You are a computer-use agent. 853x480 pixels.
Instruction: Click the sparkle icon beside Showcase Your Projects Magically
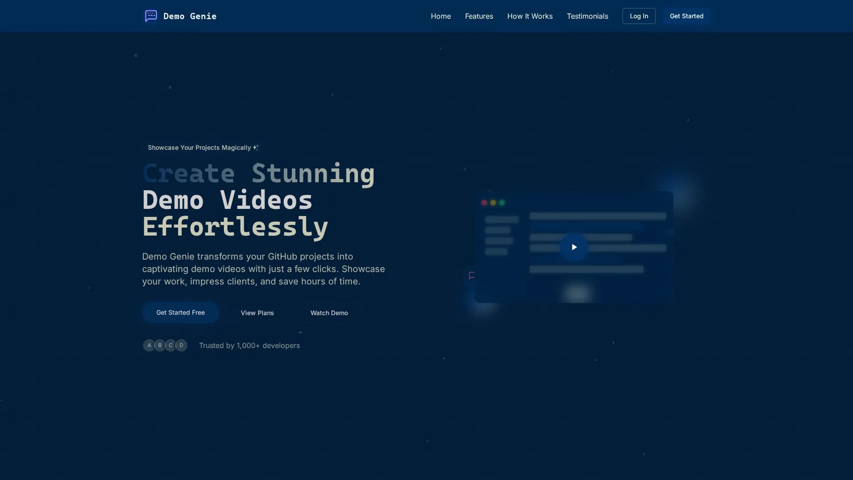(256, 148)
